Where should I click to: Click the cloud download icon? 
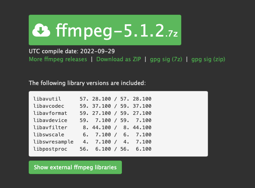tap(41, 30)
